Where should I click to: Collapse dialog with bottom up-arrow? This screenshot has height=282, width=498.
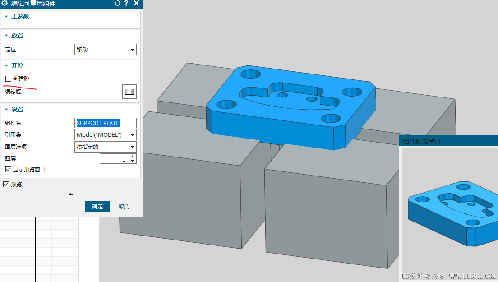click(x=70, y=194)
